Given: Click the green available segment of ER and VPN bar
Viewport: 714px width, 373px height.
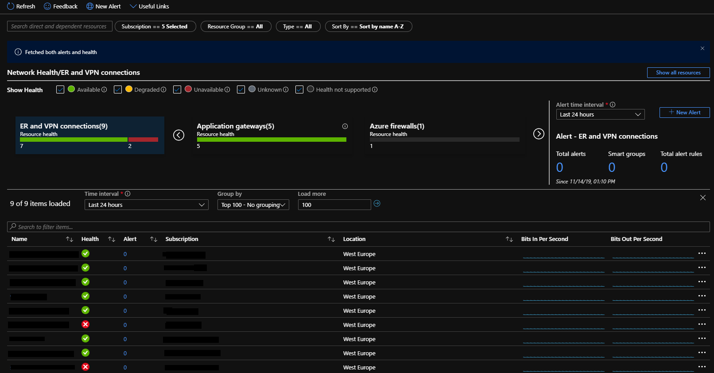Looking at the screenshot, I should coord(74,140).
